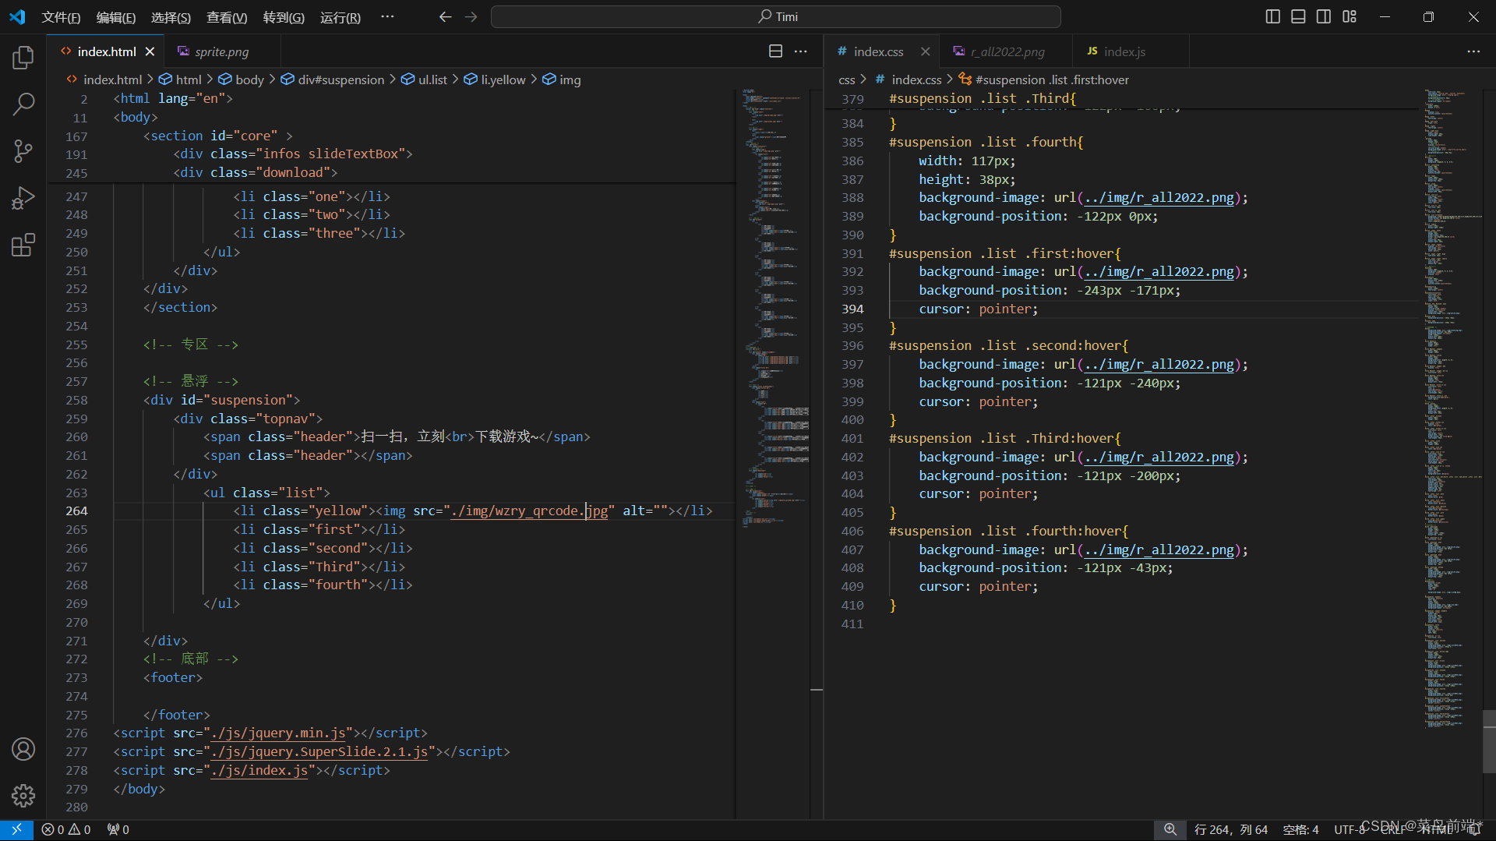Open the Accounts menu icon
Viewport: 1496px width, 841px height.
[x=23, y=749]
